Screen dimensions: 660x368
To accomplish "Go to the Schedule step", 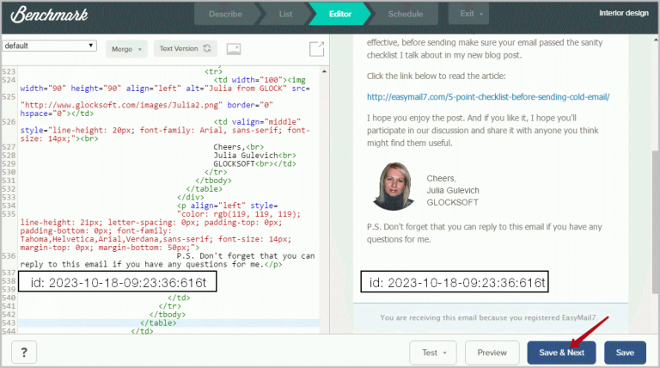I will tap(405, 14).
